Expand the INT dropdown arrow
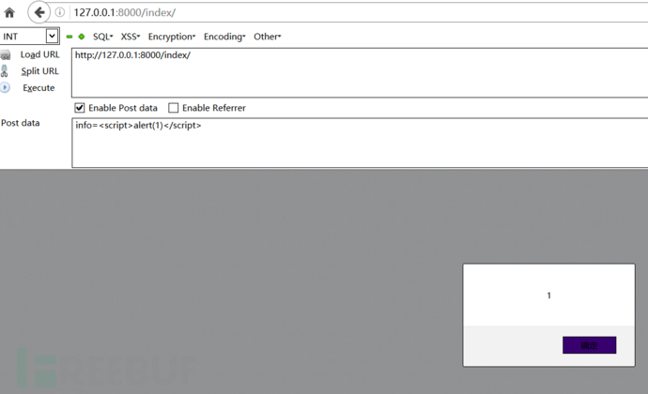The image size is (648, 394). coord(52,37)
